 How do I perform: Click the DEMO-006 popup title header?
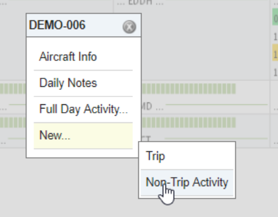pyautogui.click(x=83, y=25)
